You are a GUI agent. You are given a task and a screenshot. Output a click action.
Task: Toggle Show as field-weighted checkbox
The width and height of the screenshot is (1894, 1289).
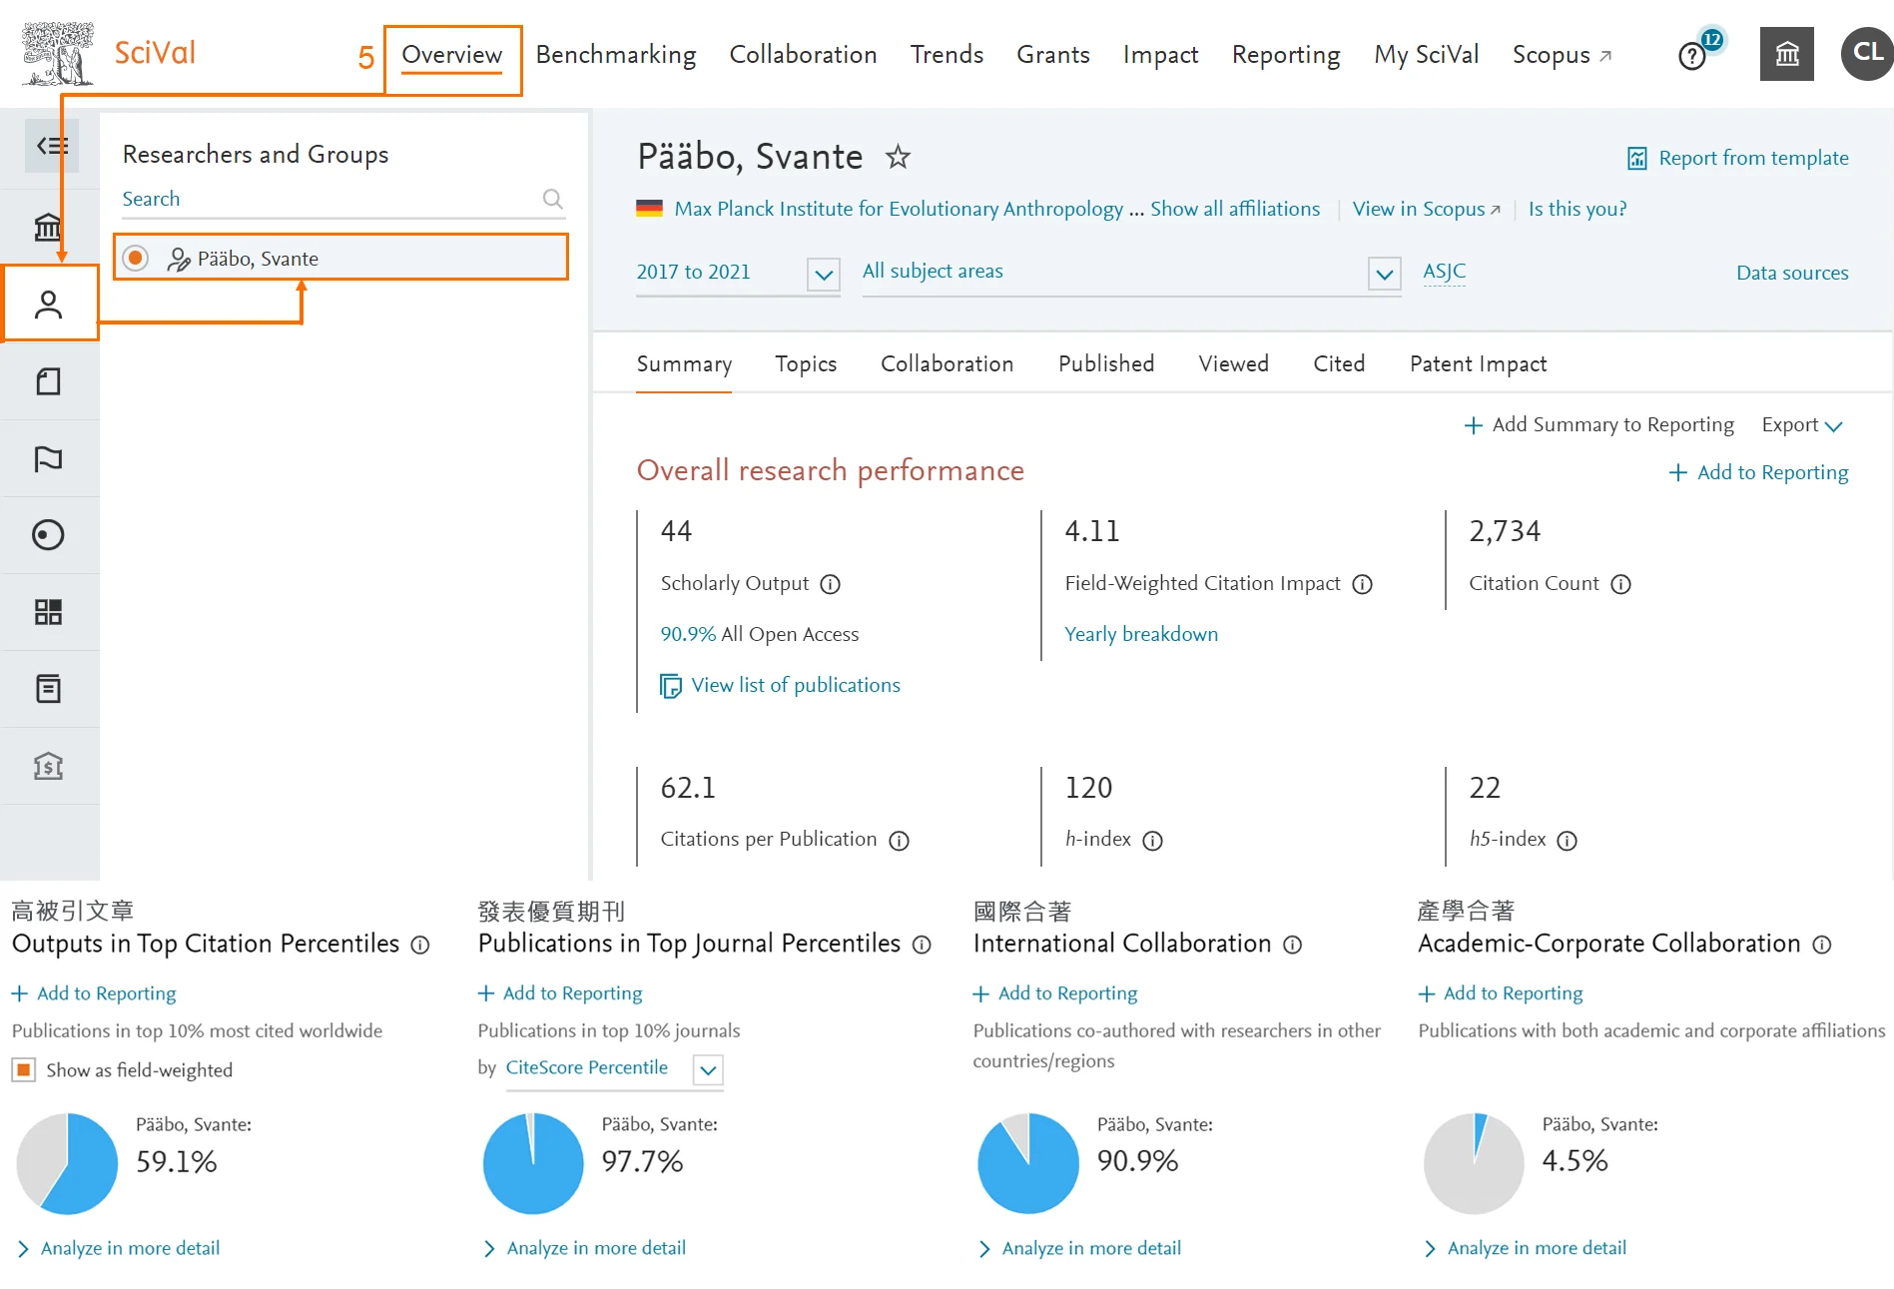click(x=23, y=1069)
